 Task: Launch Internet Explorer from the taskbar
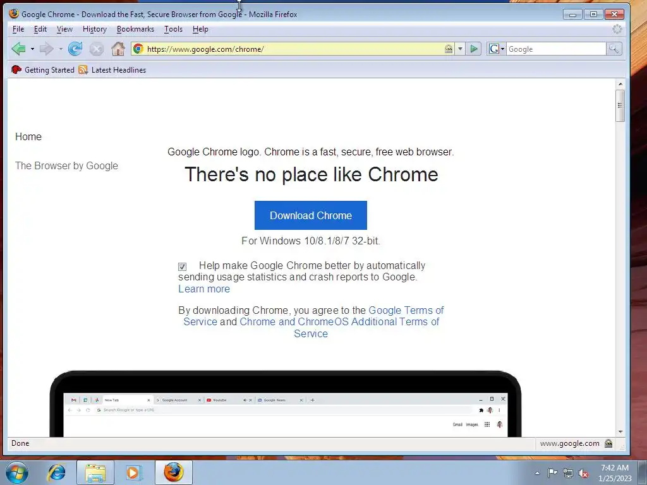(x=56, y=472)
